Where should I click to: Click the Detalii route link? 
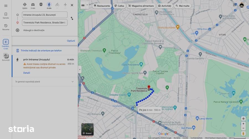[27, 73]
